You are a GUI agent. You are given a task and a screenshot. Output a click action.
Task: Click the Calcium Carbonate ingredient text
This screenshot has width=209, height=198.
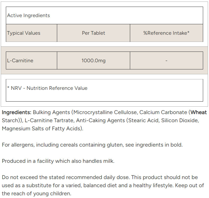click(163, 113)
